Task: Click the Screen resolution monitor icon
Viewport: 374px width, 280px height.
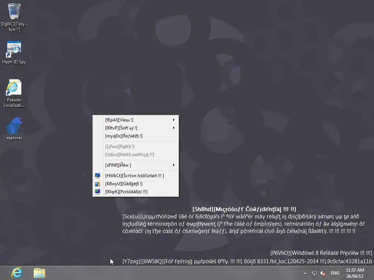Action: pos(98,176)
